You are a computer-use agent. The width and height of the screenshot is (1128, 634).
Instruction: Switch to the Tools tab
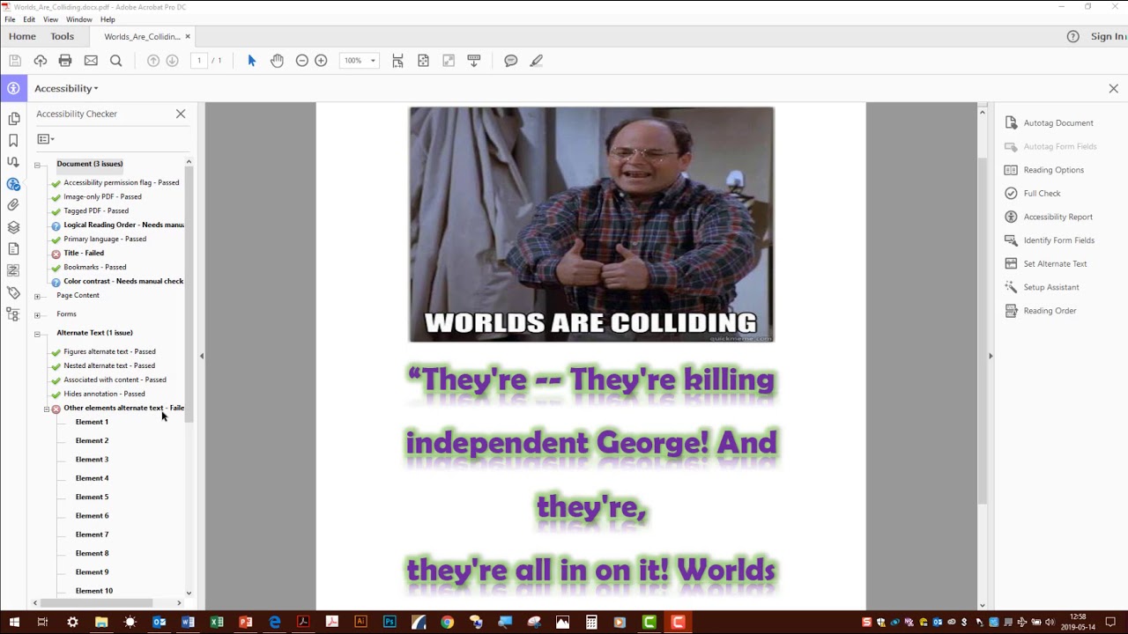click(62, 36)
